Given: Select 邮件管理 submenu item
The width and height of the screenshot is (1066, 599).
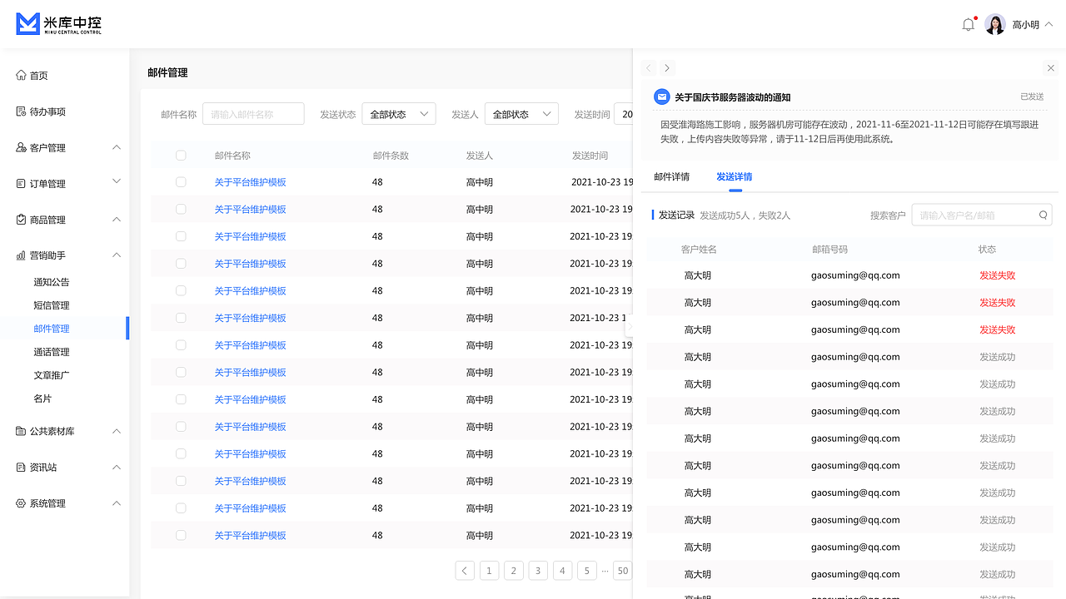Looking at the screenshot, I should (52, 329).
